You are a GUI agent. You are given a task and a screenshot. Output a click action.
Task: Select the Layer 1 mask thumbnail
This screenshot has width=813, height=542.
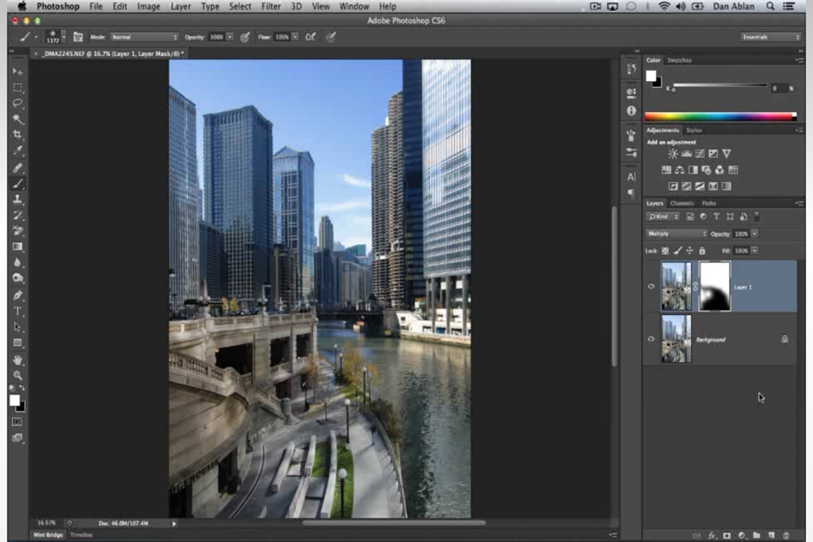(x=715, y=286)
